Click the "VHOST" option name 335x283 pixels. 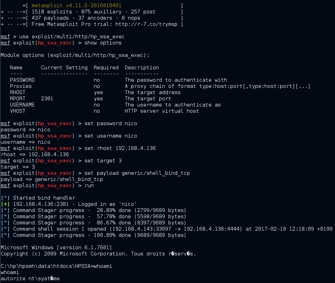pyautogui.click(x=18, y=111)
